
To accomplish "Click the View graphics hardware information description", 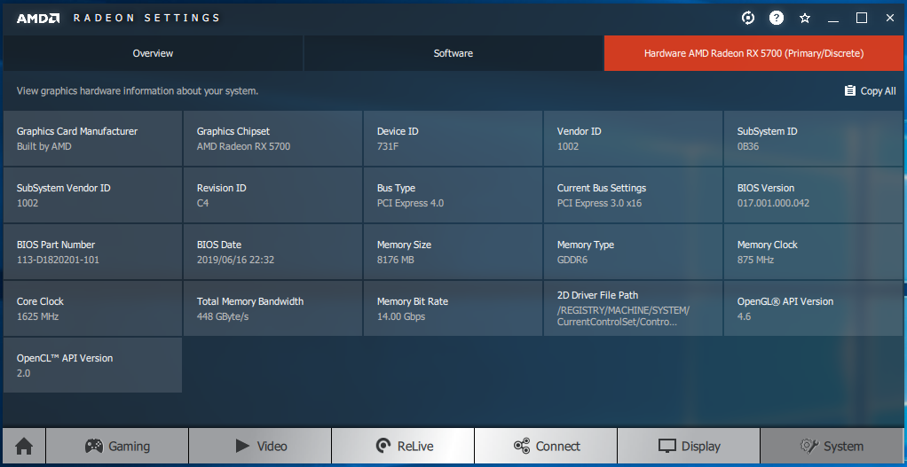I will 138,91.
